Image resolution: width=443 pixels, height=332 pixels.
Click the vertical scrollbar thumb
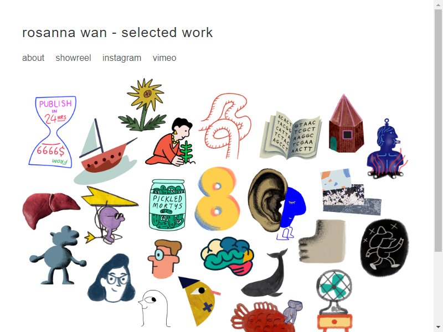[438, 130]
